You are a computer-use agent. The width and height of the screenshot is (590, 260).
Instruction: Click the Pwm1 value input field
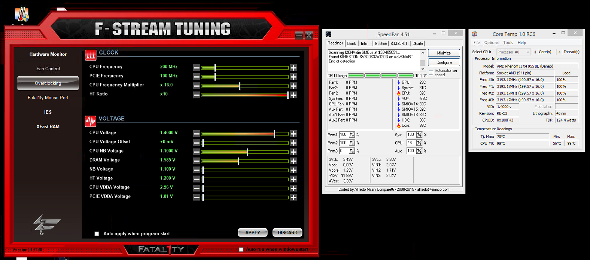[344, 135]
